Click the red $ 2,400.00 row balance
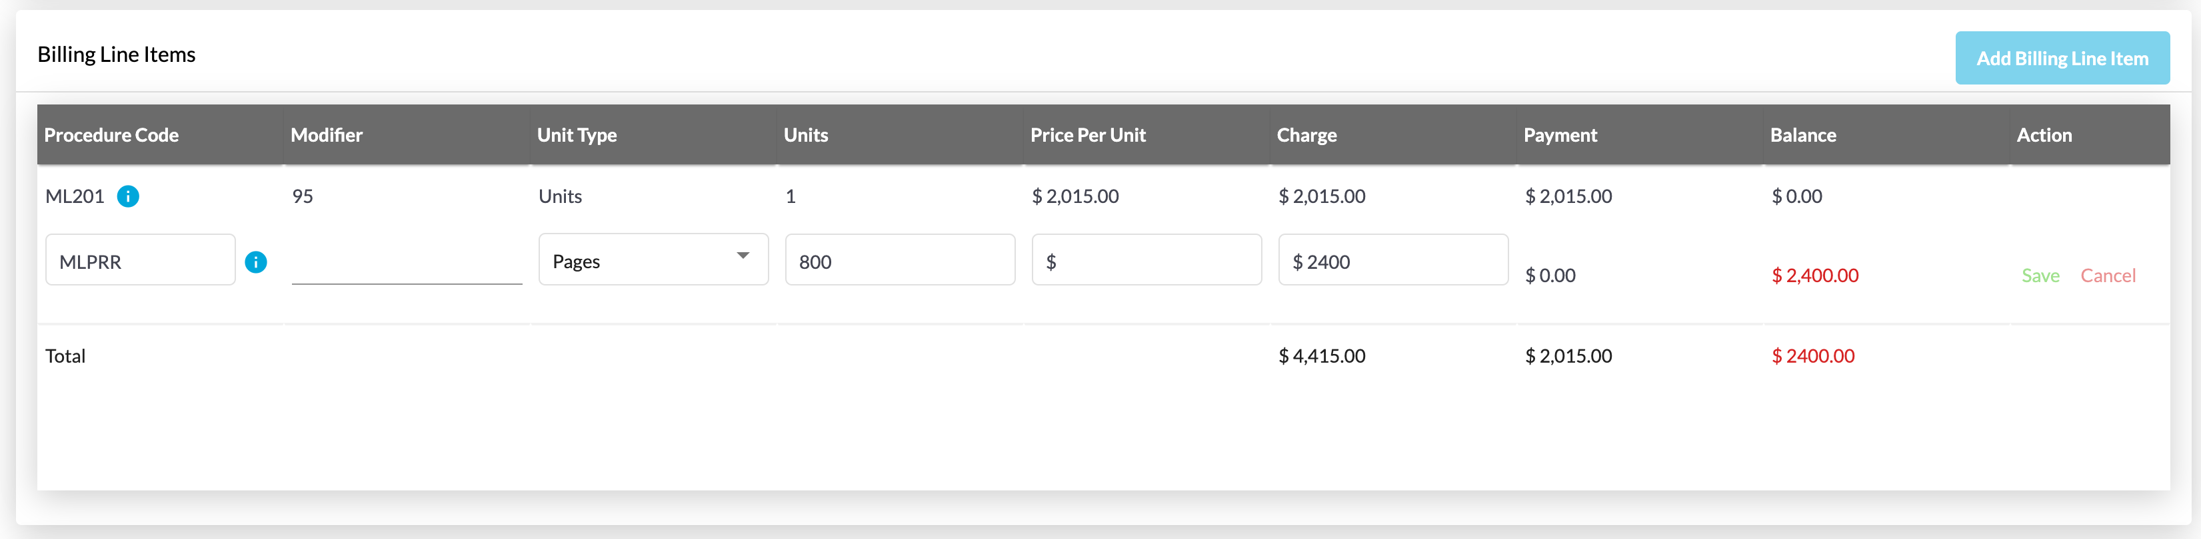 point(1815,275)
